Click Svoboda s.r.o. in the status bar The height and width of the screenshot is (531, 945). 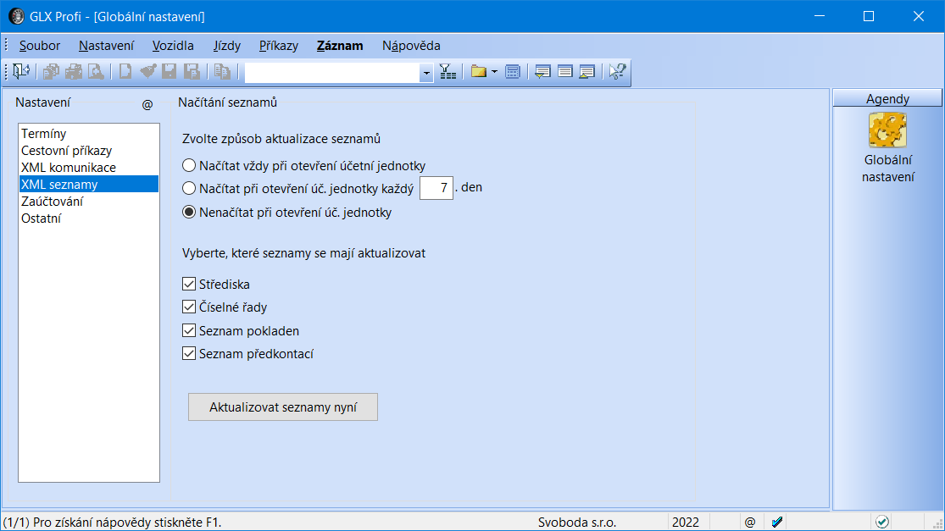pos(577,522)
